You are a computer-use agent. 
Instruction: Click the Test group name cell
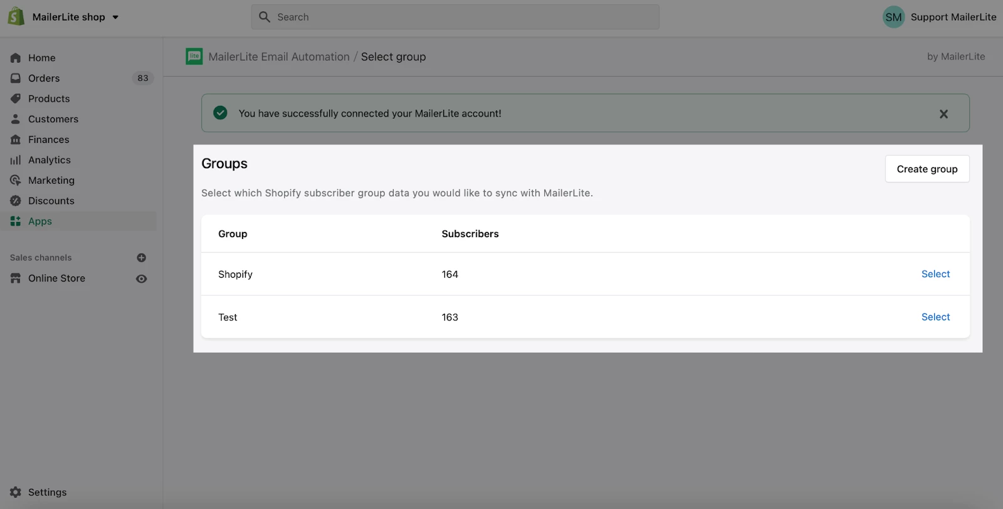(x=228, y=317)
